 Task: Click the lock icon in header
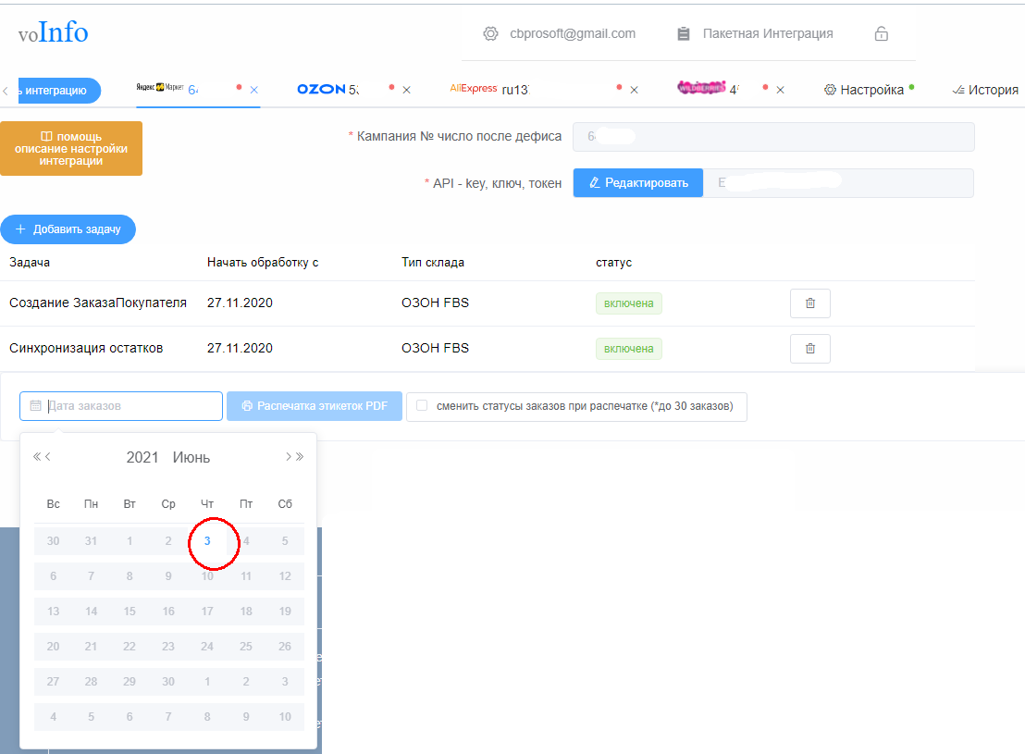(x=881, y=34)
